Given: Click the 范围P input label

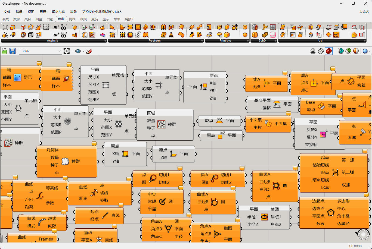Looking at the screenshot, I should [x=56, y=132].
